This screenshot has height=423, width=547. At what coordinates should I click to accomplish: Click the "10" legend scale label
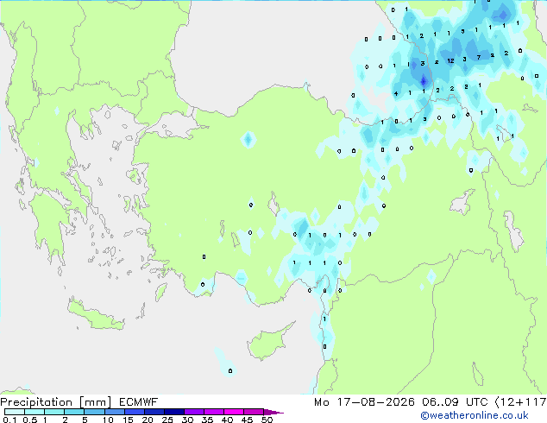coord(108,420)
